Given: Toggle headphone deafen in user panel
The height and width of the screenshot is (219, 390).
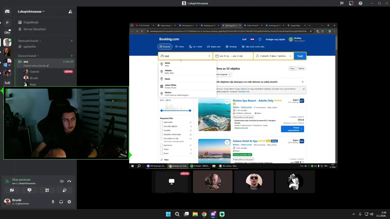Looking at the screenshot, I should 61,202.
